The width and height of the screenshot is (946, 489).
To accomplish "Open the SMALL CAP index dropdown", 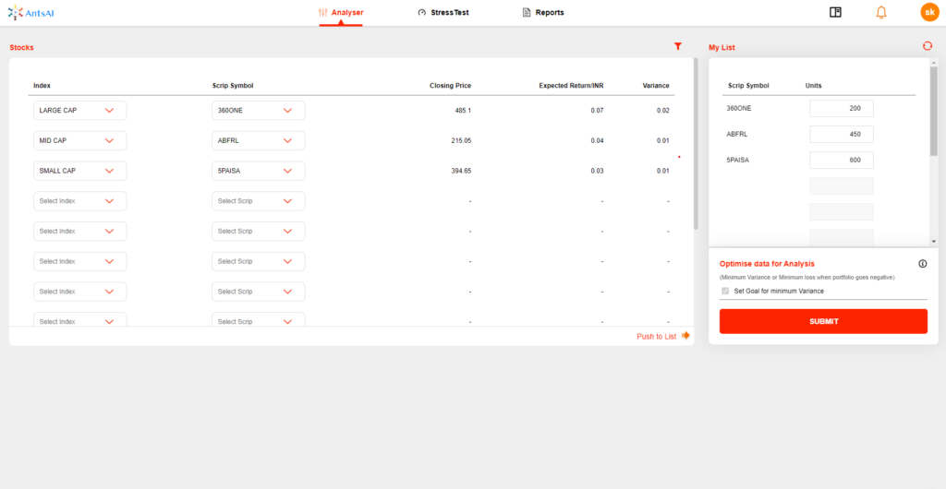I will 80,171.
